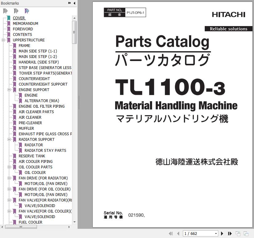
Task: Click the go-to-bookmark arrow icon
Action: point(27,11)
